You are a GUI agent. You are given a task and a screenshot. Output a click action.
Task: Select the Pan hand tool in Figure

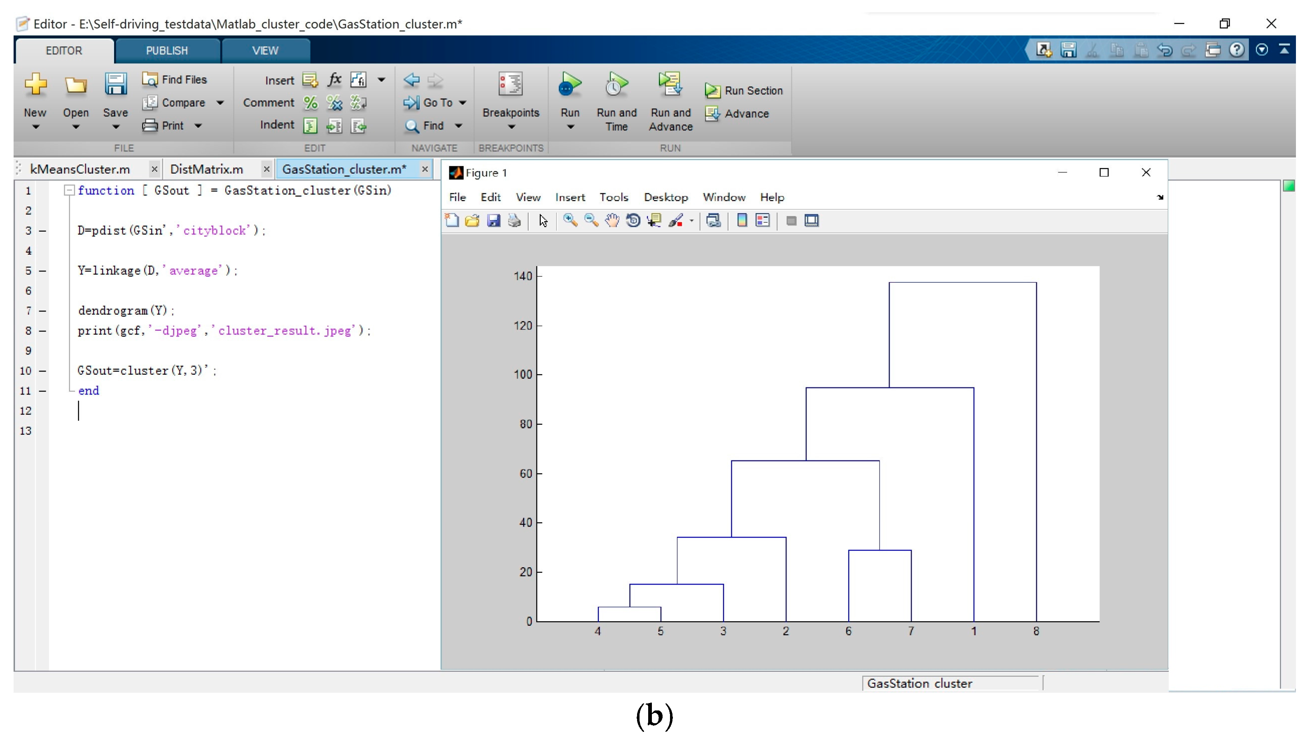[x=612, y=220]
